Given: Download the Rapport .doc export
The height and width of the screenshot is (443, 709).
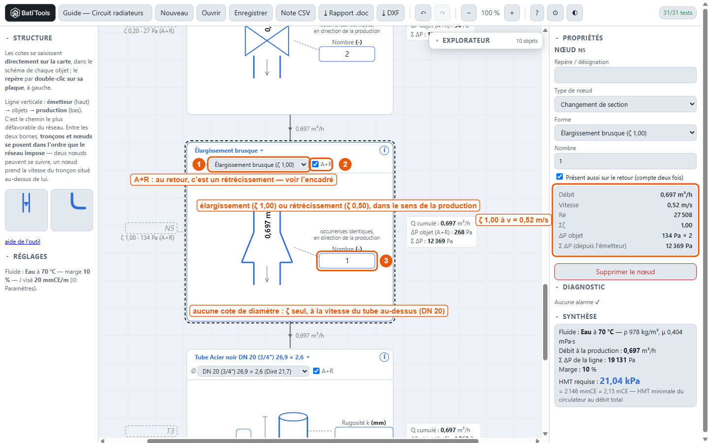Looking at the screenshot, I should [x=346, y=13].
